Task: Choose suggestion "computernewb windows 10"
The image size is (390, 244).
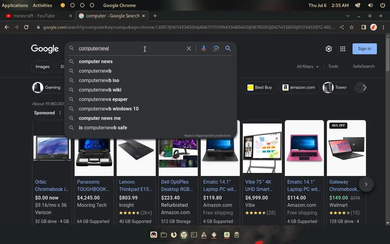Action: [x=151, y=109]
